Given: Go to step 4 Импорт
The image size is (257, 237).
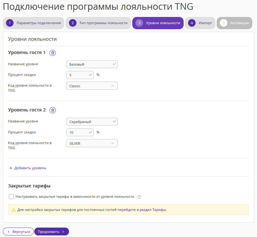Looking at the screenshot, I should (200, 23).
